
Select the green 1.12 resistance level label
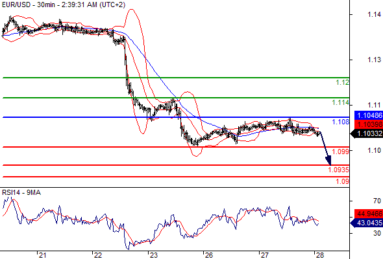click(x=343, y=83)
